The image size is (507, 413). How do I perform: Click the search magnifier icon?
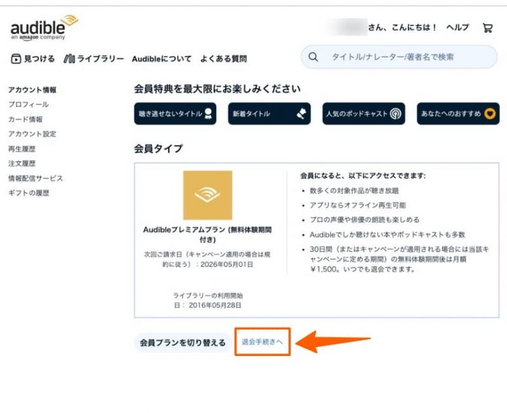click(x=313, y=57)
